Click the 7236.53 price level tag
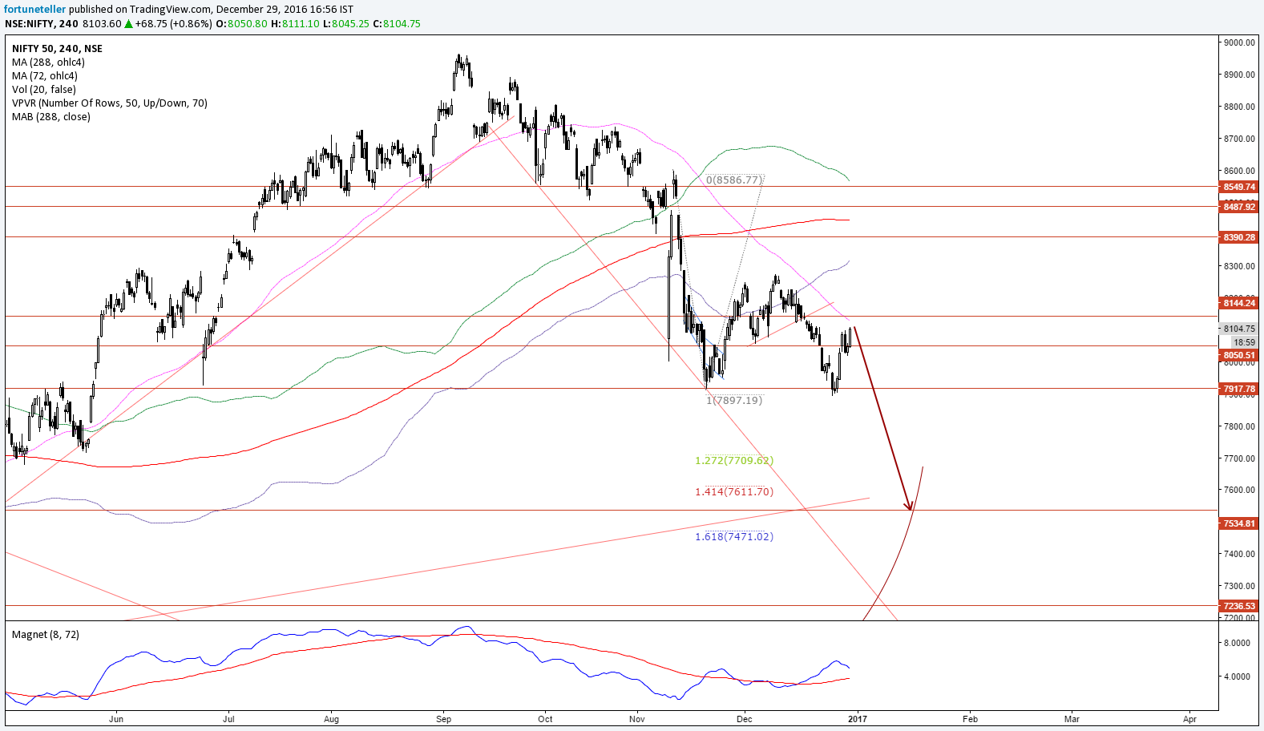Viewport: 1264px width, 731px height. (1238, 606)
